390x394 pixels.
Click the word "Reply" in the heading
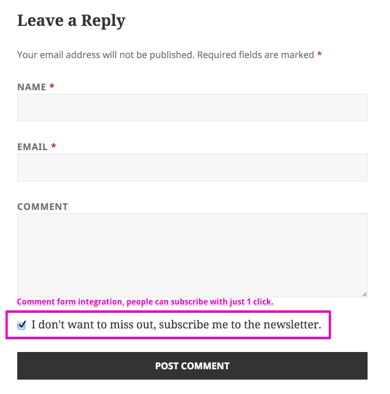[x=103, y=21]
